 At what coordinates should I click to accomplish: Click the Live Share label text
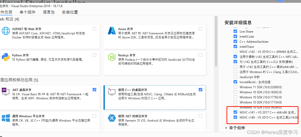(246, 32)
